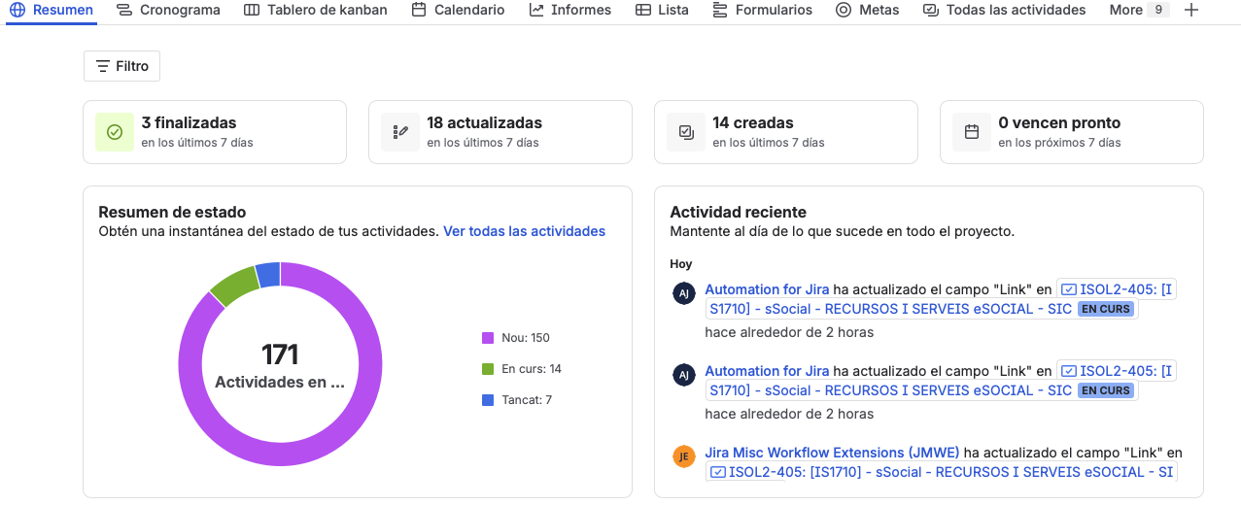Open the Tablero de kanban tab

[x=315, y=10]
